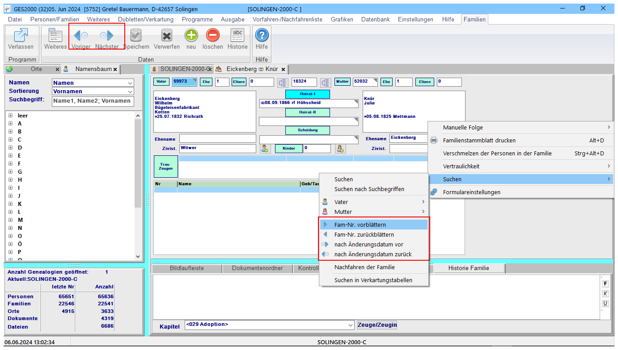Choose nach Änderungsdatum vor
Screen dimensions: 618x350
tap(374, 244)
